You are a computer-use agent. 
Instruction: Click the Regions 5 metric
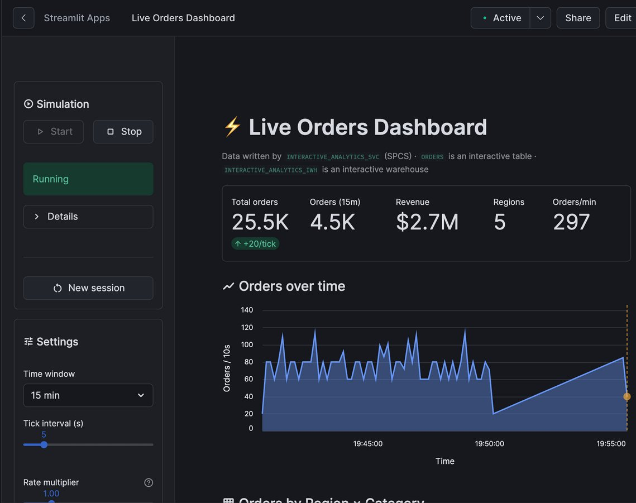(x=509, y=215)
